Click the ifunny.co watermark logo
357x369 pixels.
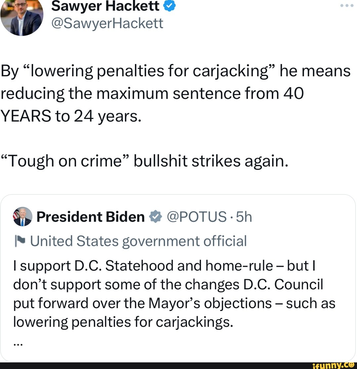click(335, 365)
